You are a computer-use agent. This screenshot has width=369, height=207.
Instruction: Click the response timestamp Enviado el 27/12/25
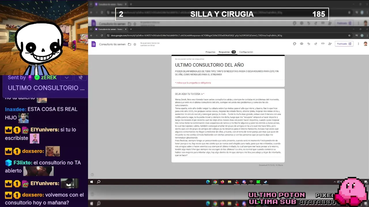pos(271,165)
